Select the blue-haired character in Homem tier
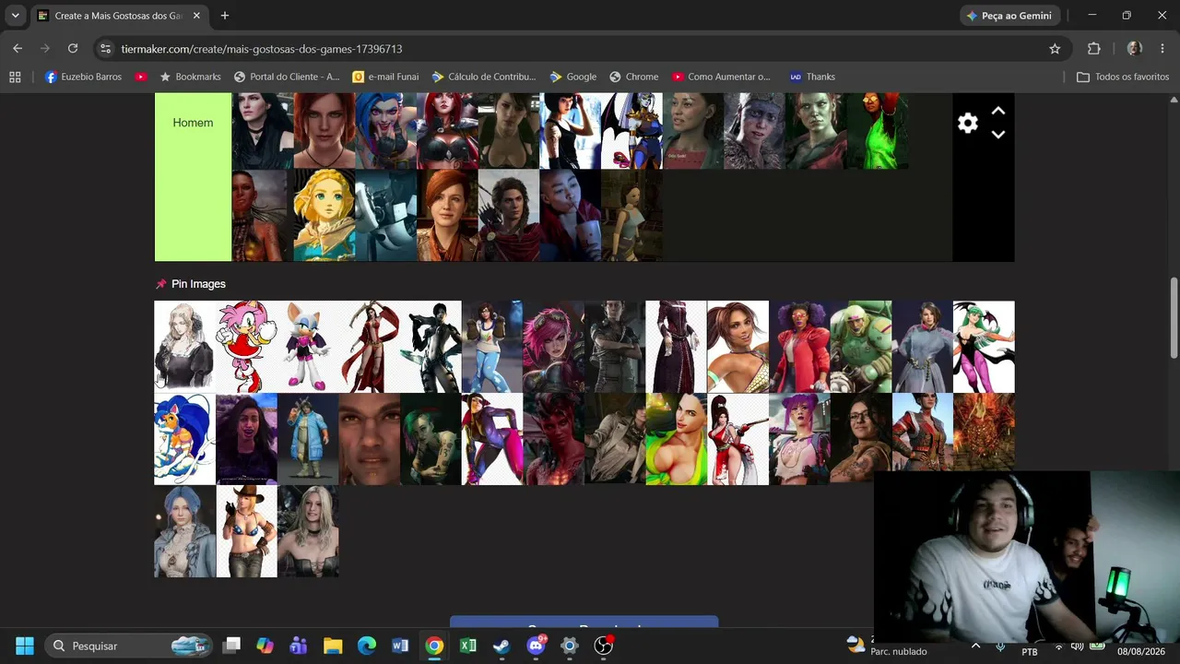This screenshot has height=664, width=1180. click(x=385, y=131)
